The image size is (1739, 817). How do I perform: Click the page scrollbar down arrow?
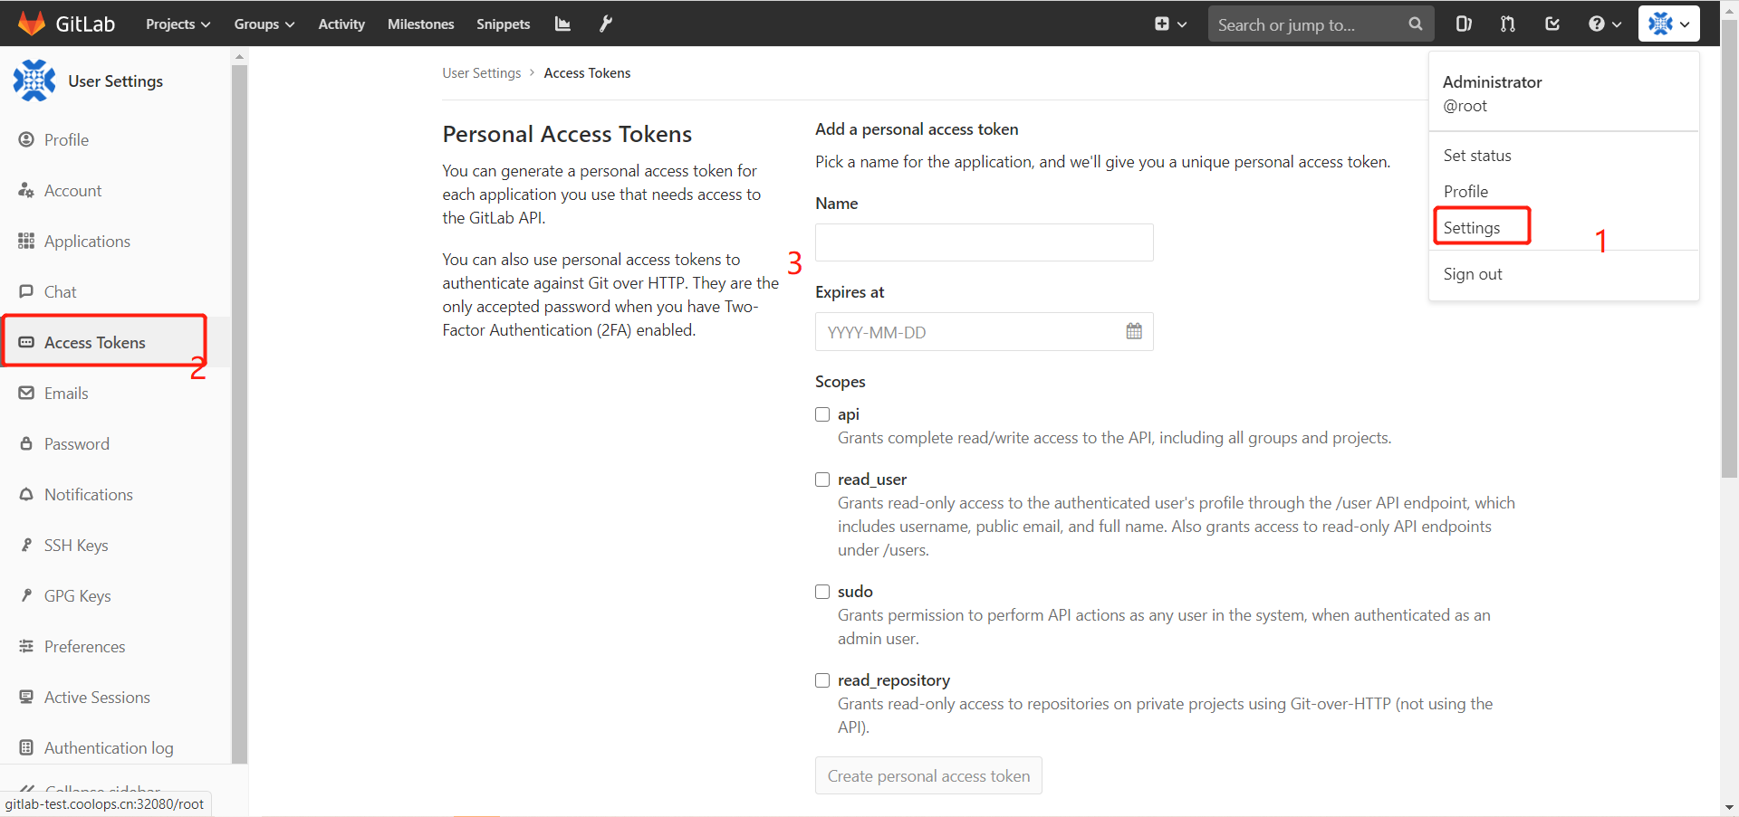point(1729,807)
